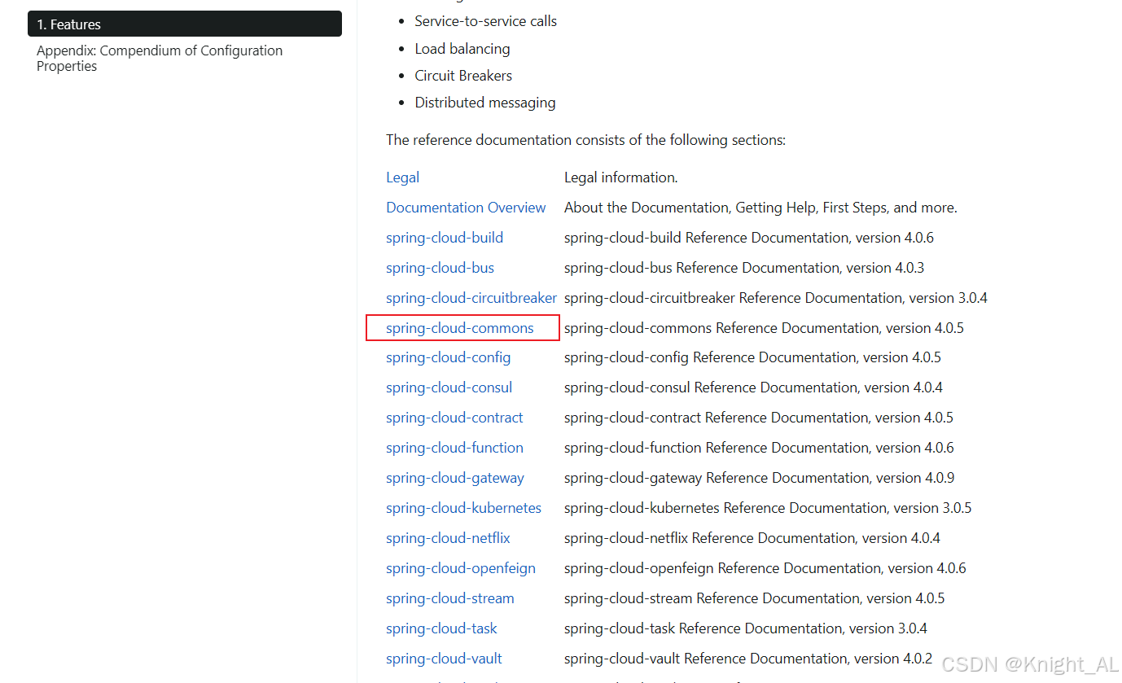This screenshot has height=683, width=1122.
Task: Click 'spring-cloud-stream Reference Documentation, version 4.0.5' text
Action: tap(755, 598)
